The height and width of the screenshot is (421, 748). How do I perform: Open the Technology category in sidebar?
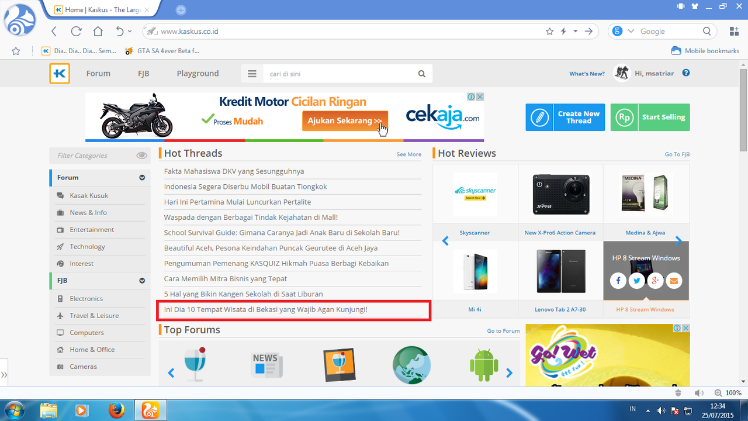[x=87, y=247]
